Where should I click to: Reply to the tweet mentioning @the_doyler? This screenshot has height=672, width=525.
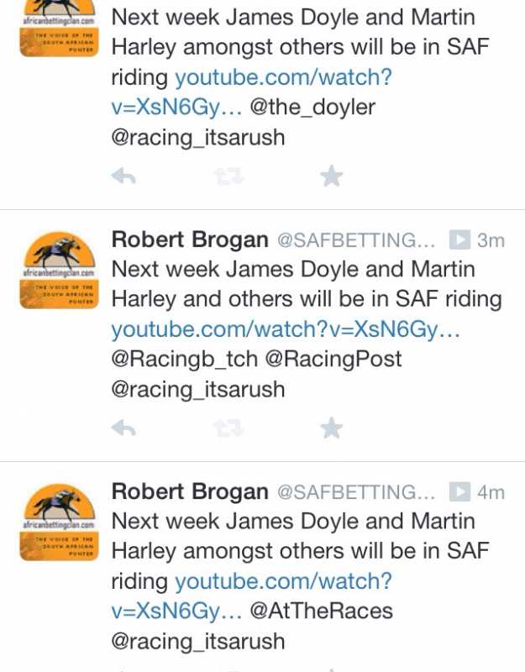(123, 176)
